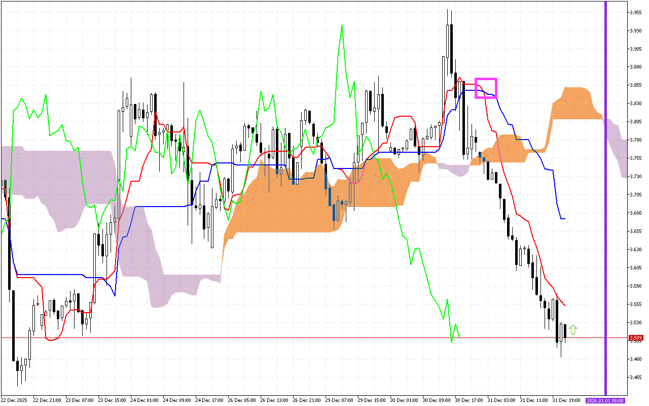Click the 30 Dec 17:00 time label
Screen dimensions: 649x406
[469, 400]
